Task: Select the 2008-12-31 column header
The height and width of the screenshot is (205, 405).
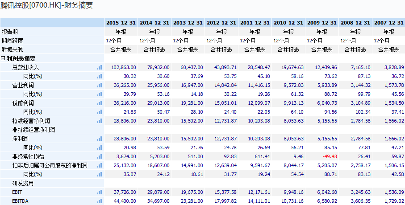Action: pos(355,23)
